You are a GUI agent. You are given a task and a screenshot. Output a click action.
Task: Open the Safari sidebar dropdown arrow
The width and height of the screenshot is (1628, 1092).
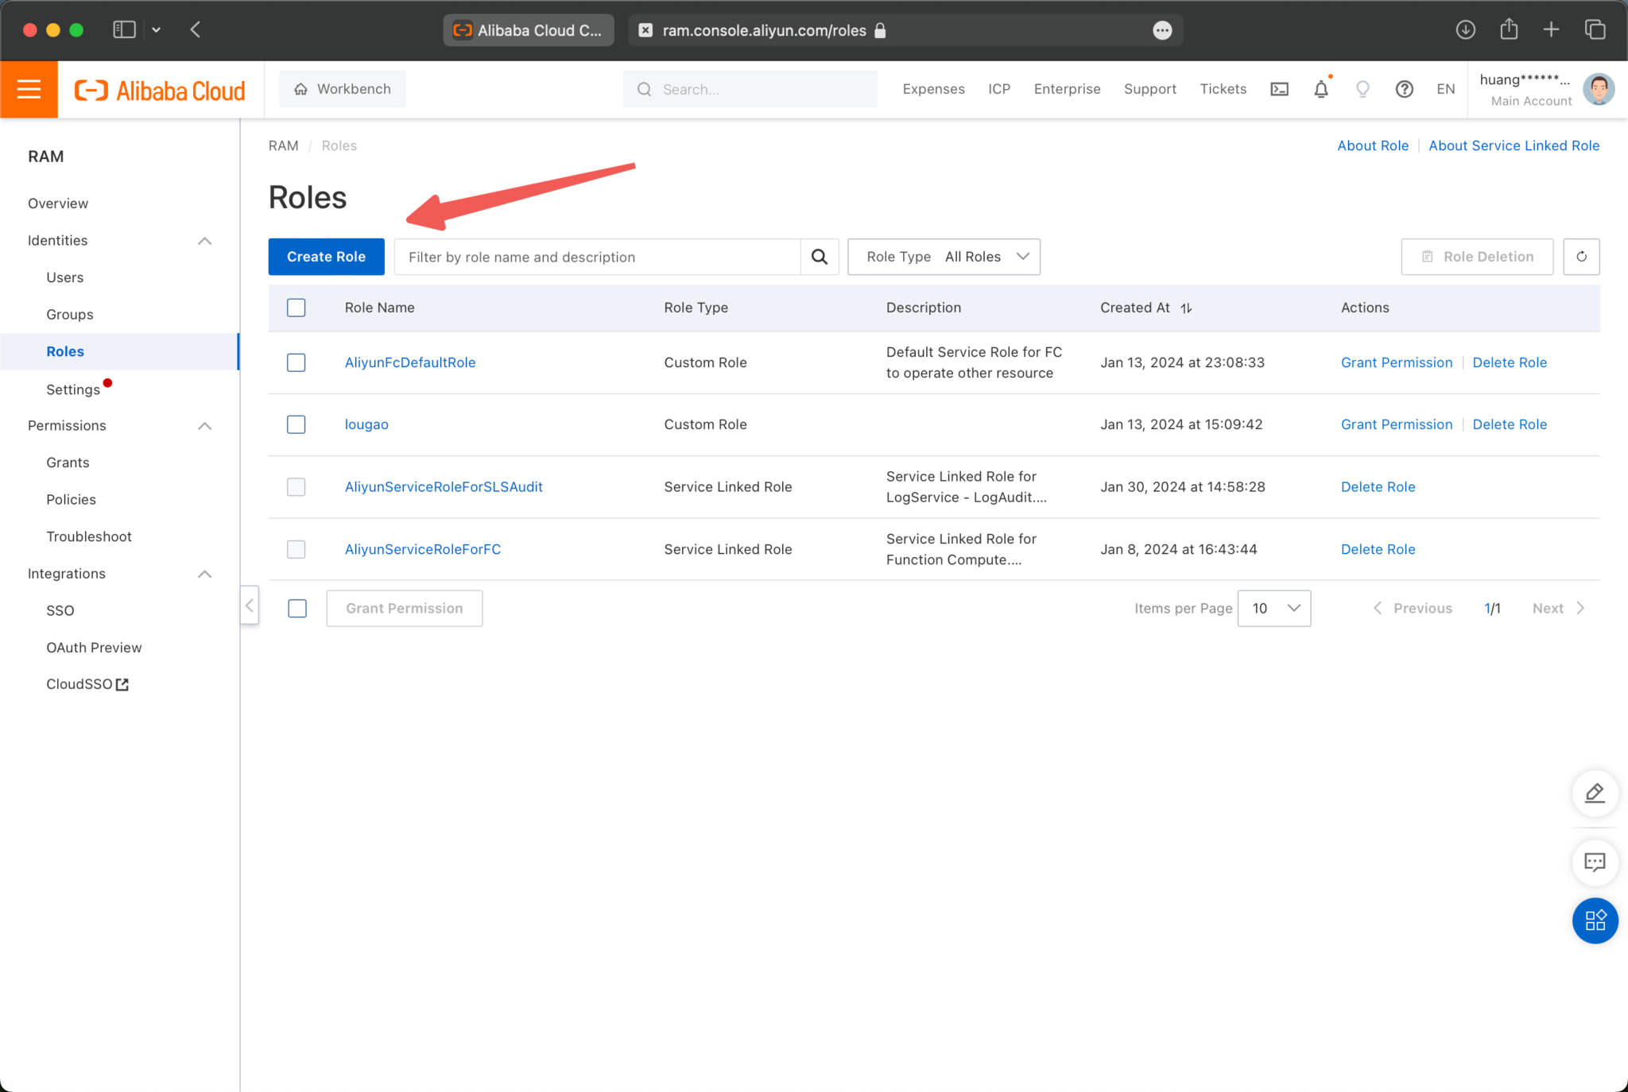click(157, 30)
